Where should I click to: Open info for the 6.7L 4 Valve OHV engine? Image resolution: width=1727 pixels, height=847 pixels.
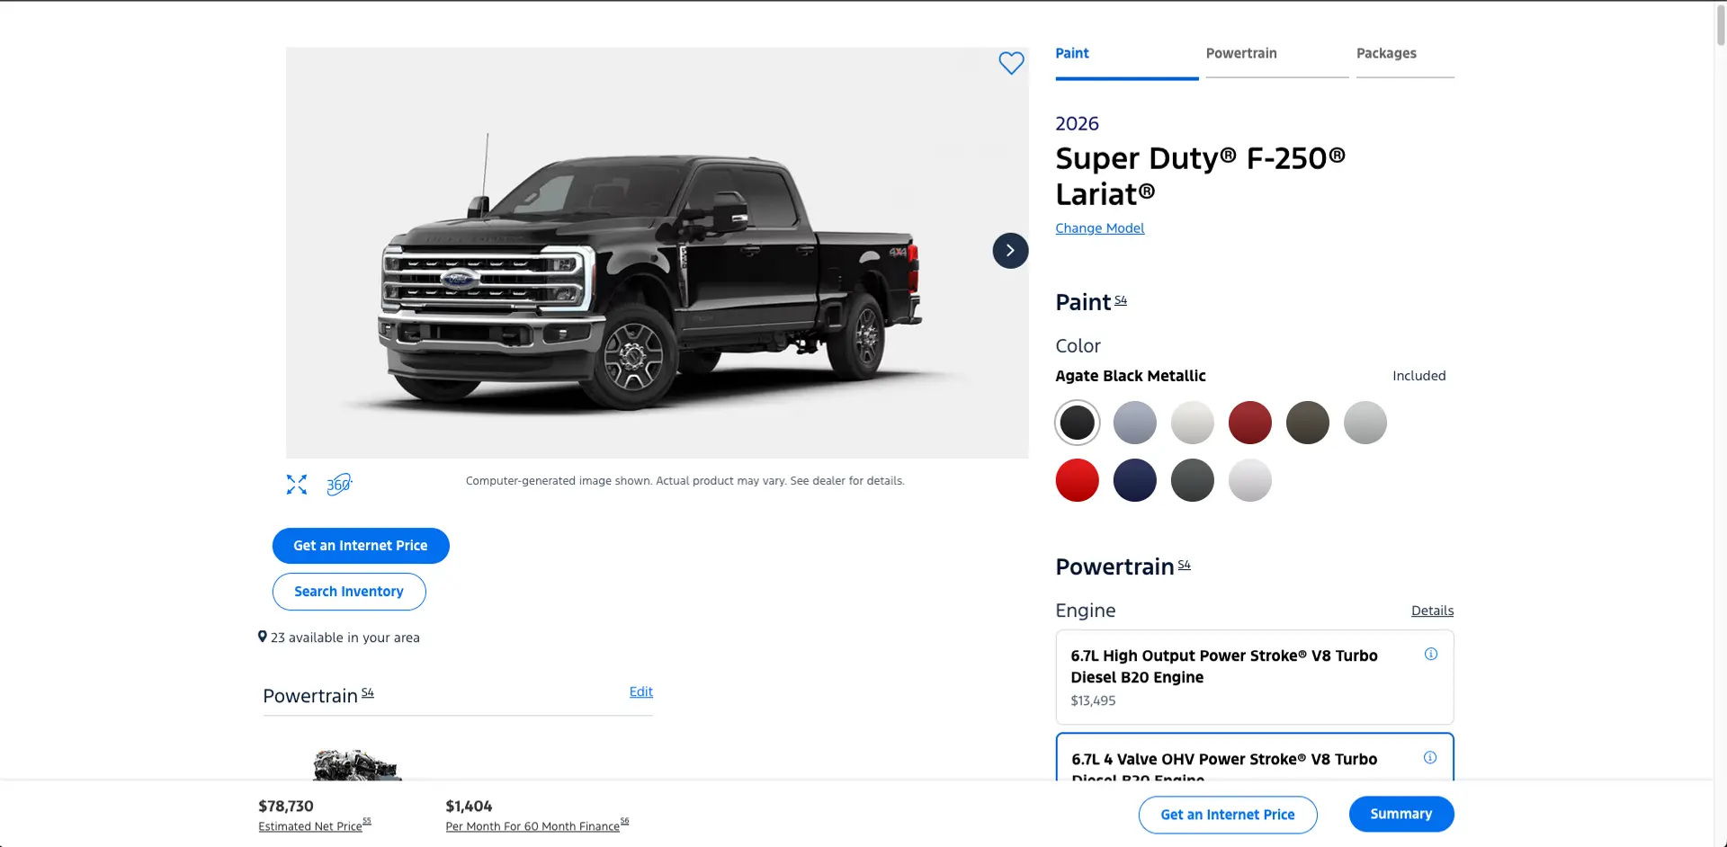(x=1430, y=758)
